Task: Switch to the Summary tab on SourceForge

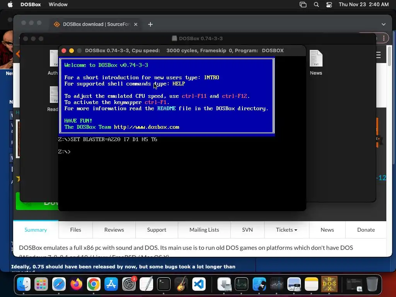Action: pos(36,230)
